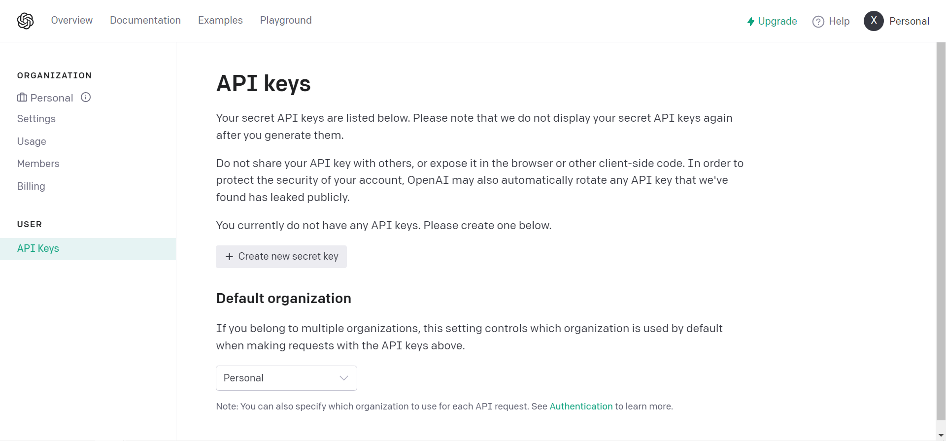This screenshot has height=441, width=946.
Task: Open the X profile avatar
Action: click(x=873, y=21)
